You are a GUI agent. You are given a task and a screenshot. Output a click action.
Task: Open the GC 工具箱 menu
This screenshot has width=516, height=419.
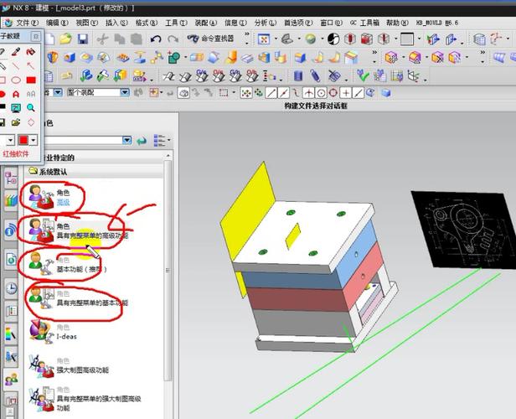pos(364,23)
